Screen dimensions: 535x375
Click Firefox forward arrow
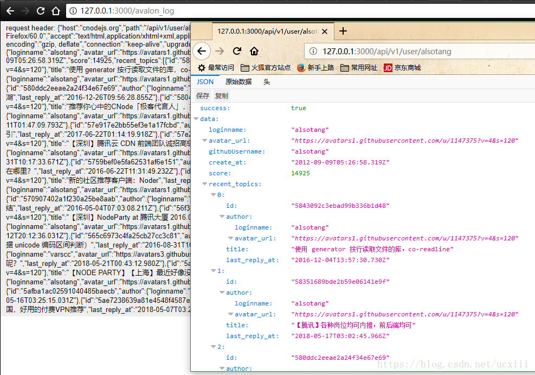[x=220, y=51]
